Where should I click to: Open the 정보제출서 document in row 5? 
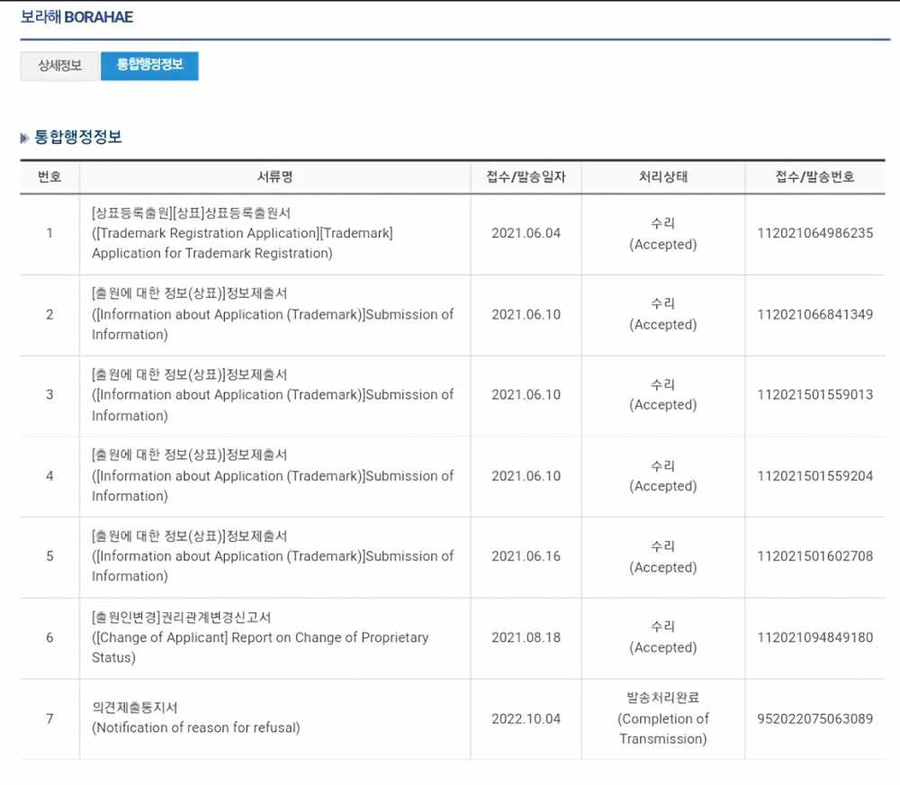(x=273, y=555)
